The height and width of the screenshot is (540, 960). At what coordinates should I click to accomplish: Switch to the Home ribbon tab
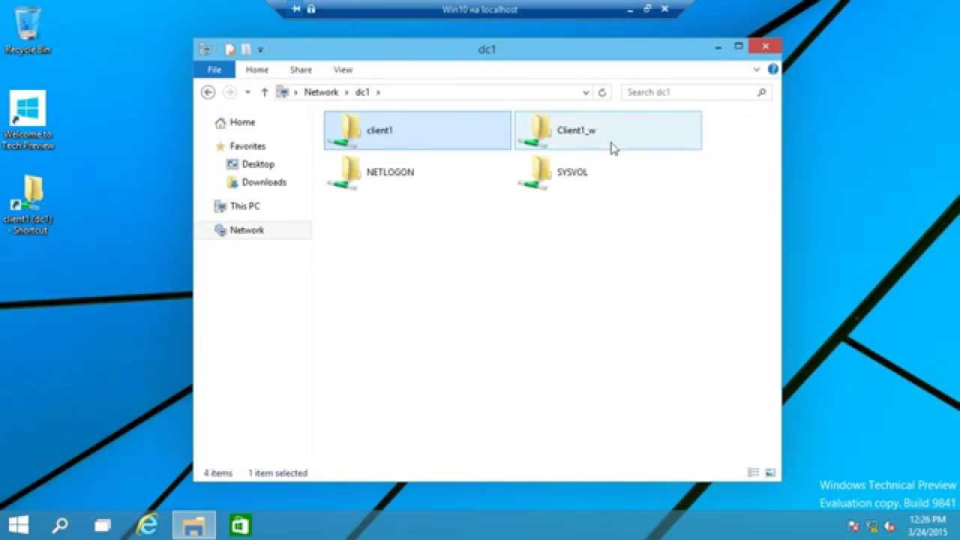256,70
